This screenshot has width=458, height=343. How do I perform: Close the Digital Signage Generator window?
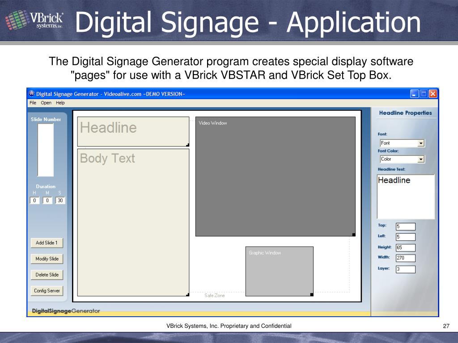click(433, 94)
